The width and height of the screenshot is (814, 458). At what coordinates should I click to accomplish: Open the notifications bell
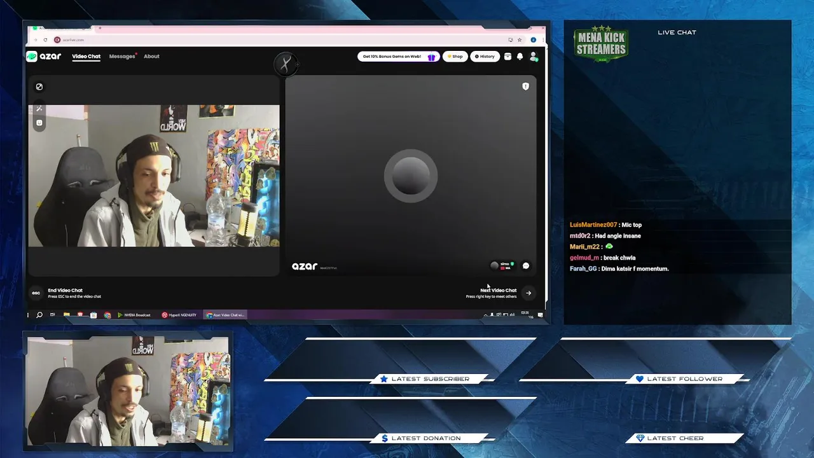(x=520, y=57)
